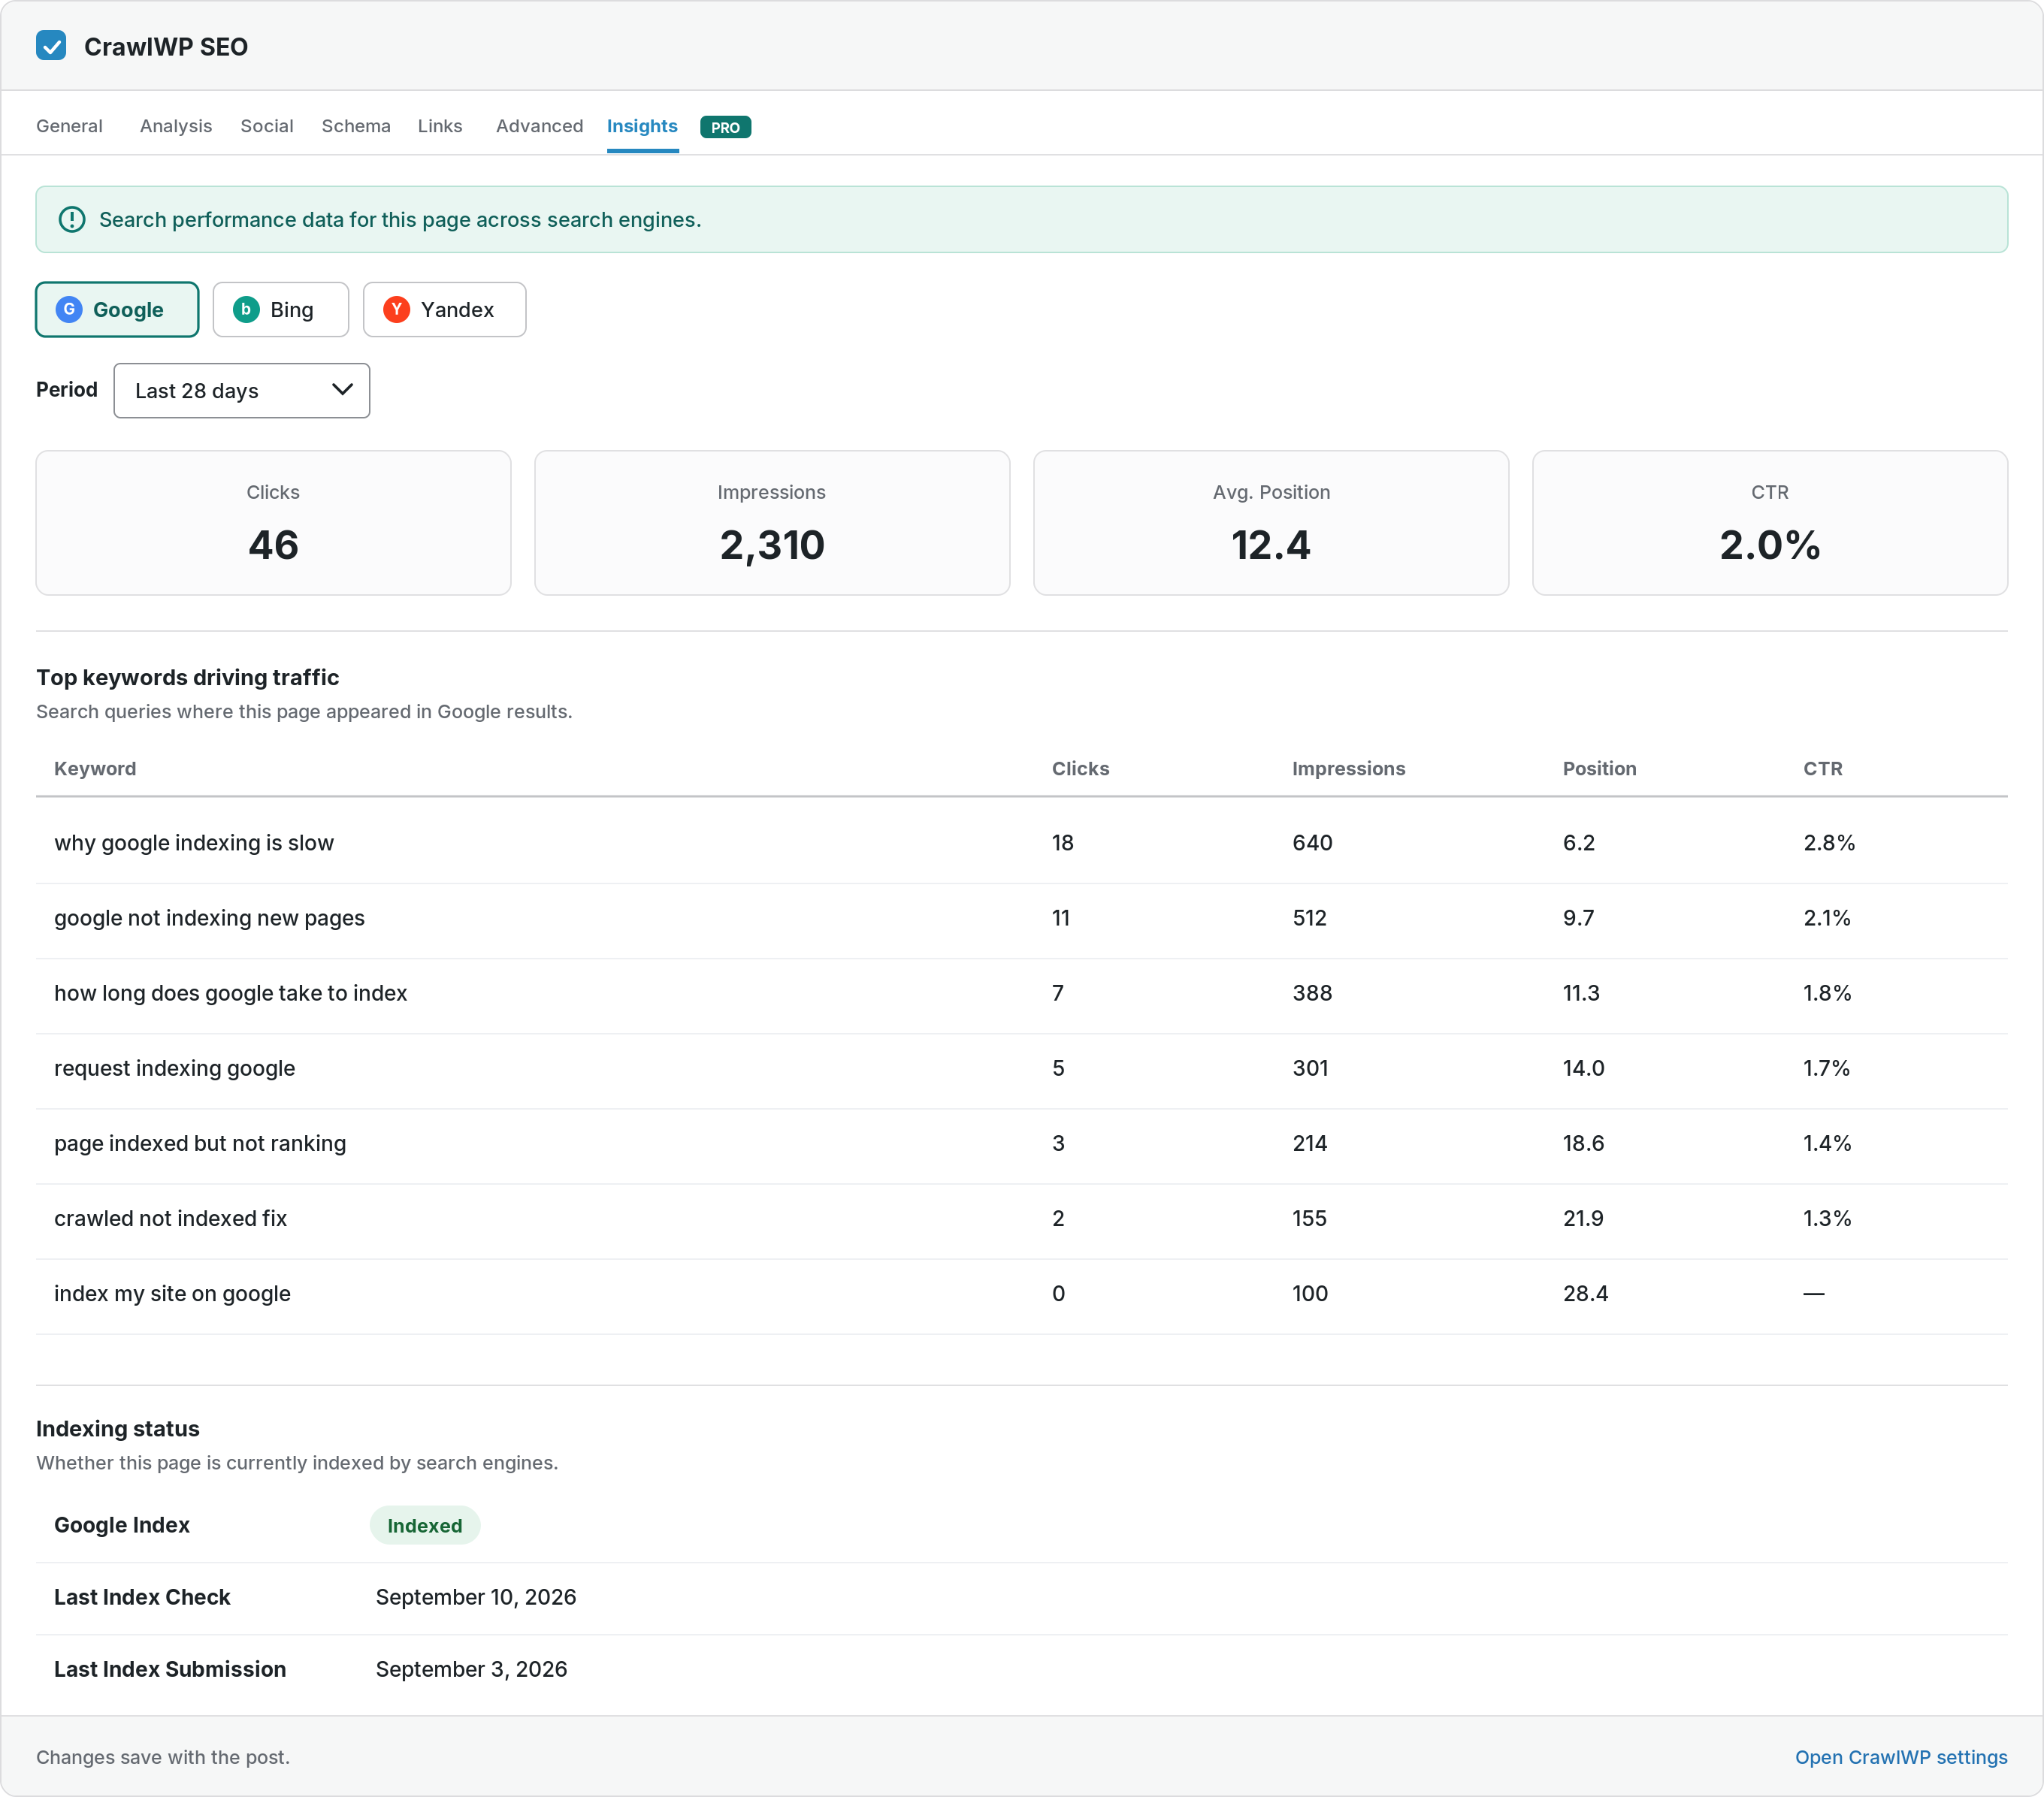Image resolution: width=2044 pixels, height=1797 pixels.
Task: Click keyword 'crawled not indexed fix'
Action: [170, 1219]
